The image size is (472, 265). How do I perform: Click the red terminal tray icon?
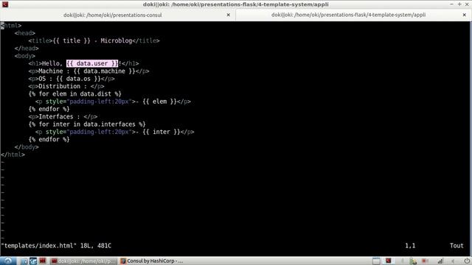pyautogui.click(x=389, y=261)
